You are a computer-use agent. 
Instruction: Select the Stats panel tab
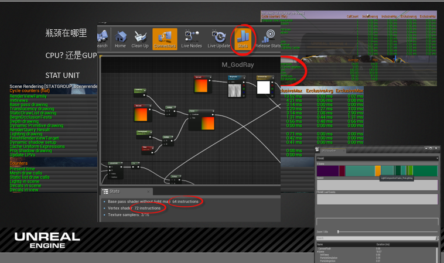click(127, 192)
